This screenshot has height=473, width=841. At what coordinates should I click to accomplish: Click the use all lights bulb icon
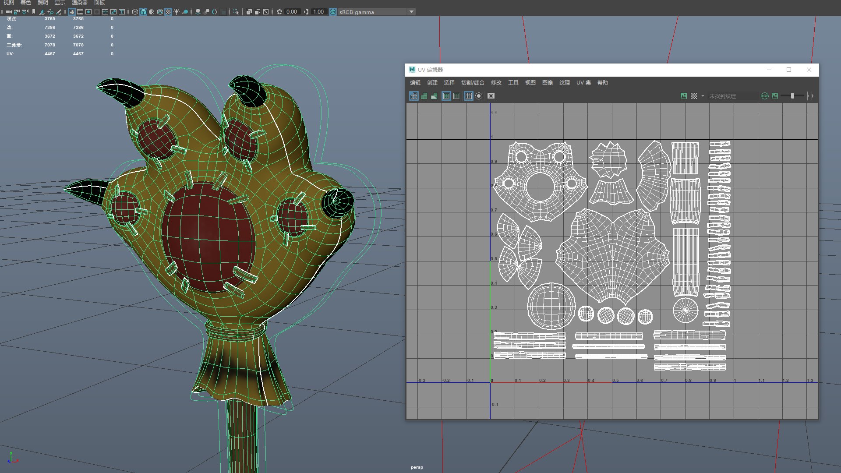pyautogui.click(x=177, y=12)
